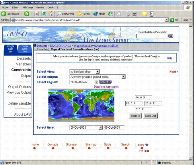Click the Refresh region button

click(106, 82)
